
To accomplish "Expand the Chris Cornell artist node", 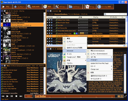I will coord(2,32).
